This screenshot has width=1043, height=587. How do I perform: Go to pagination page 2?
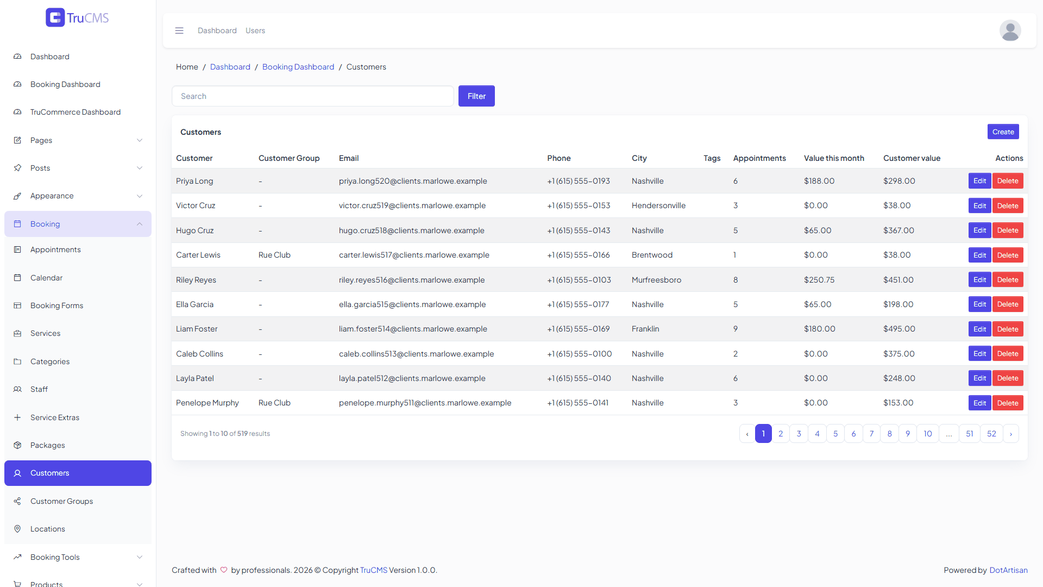781,434
